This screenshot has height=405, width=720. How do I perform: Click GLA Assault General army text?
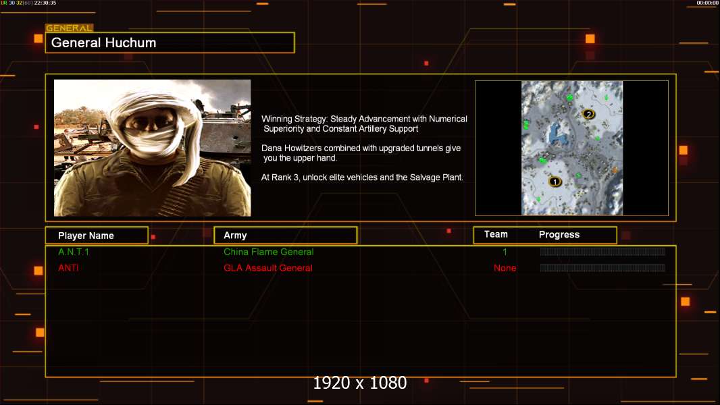tap(268, 268)
